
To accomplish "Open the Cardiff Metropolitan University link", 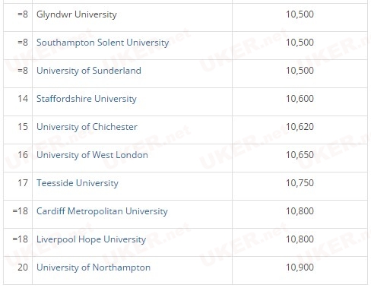I will tap(102, 211).
